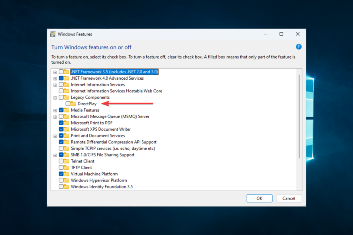Click folder icon beside Telnet Client

(66, 161)
